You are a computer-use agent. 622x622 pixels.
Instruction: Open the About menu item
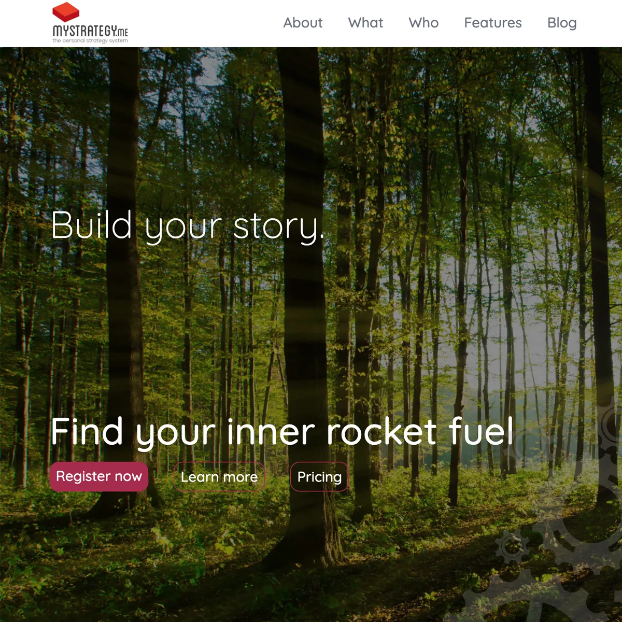[303, 23]
